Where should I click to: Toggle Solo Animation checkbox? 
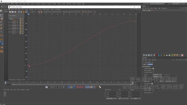pos(153,70)
